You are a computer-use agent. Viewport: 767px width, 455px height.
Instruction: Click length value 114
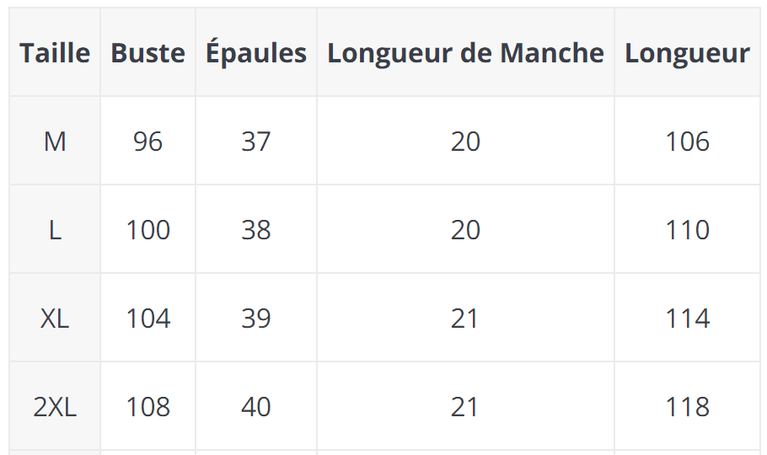pyautogui.click(x=687, y=318)
